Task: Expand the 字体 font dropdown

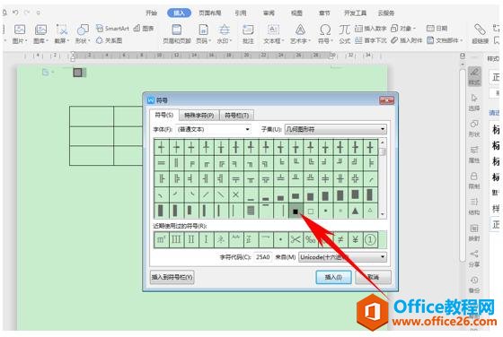Action: click(247, 129)
